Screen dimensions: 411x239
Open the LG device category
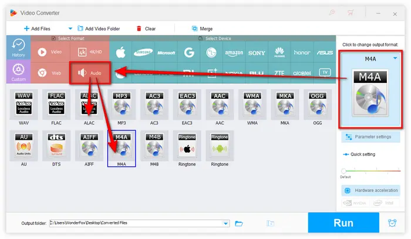click(x=211, y=52)
